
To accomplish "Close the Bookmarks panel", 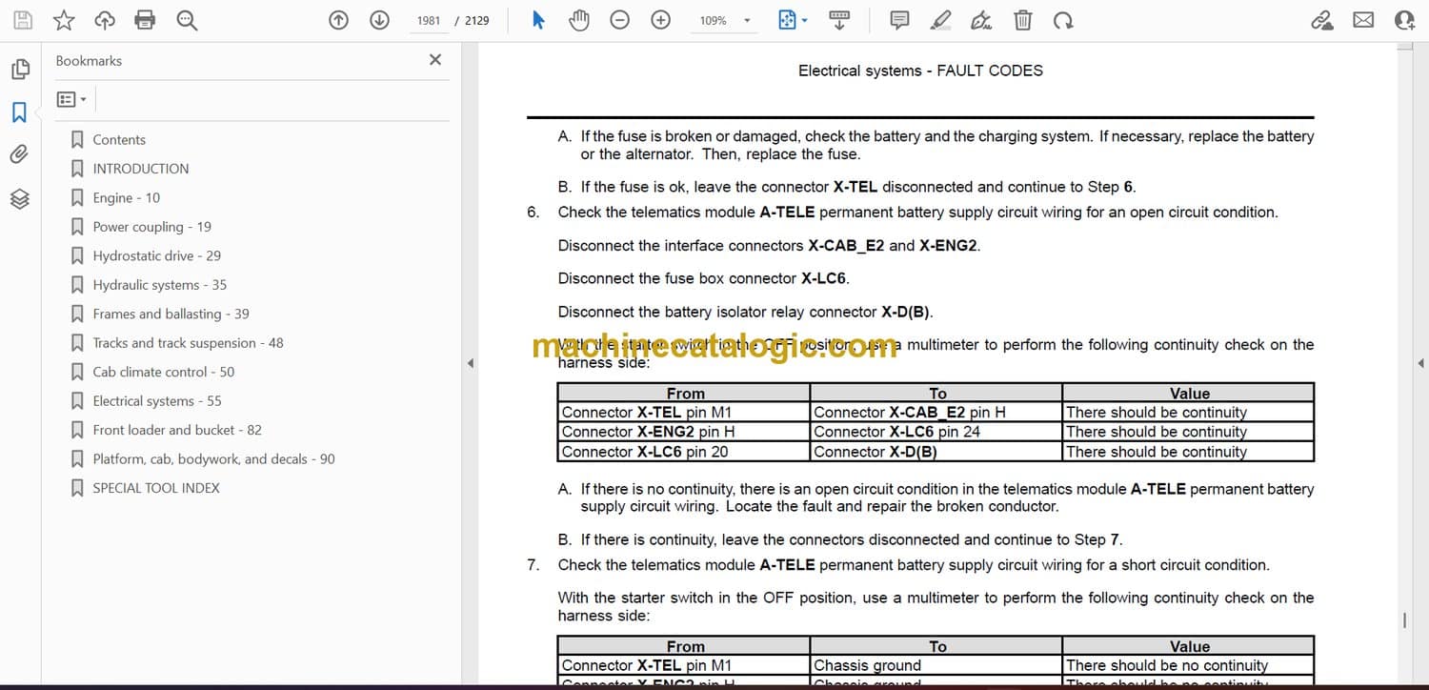I will pyautogui.click(x=435, y=60).
